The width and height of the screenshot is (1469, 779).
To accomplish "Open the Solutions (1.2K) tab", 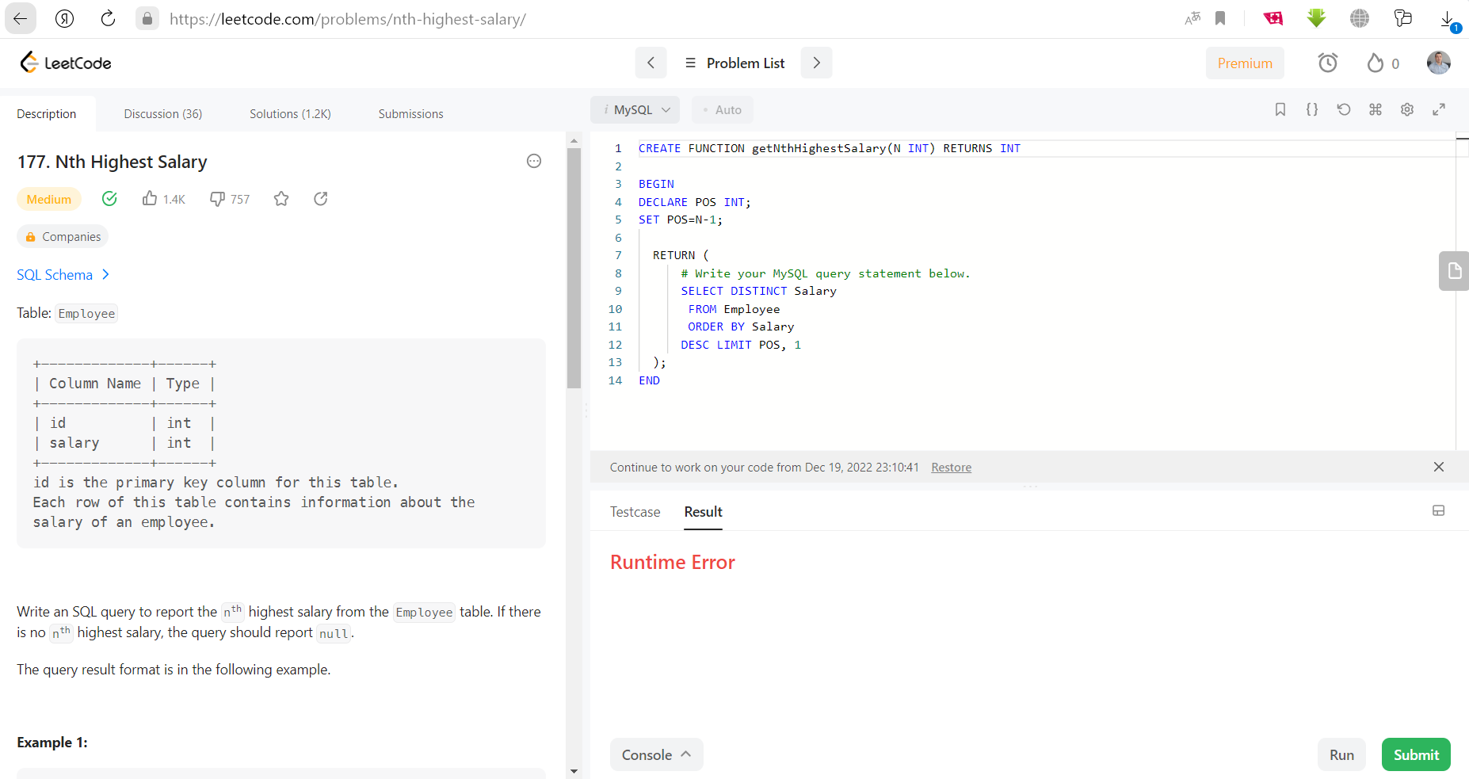I will tap(290, 114).
